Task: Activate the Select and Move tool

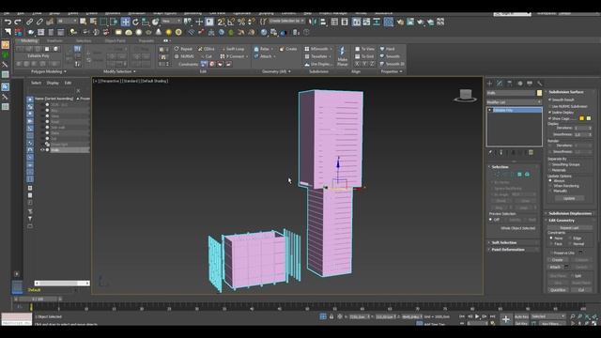Action: pyautogui.click(x=125, y=22)
